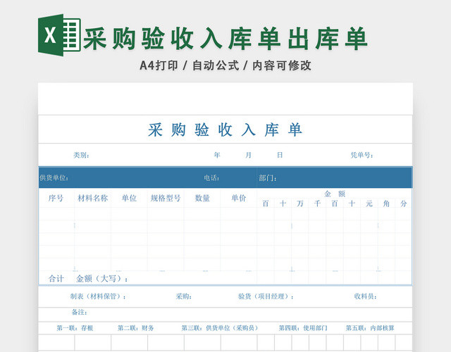Click the 第四联：使用部门 copy note

click(x=303, y=328)
